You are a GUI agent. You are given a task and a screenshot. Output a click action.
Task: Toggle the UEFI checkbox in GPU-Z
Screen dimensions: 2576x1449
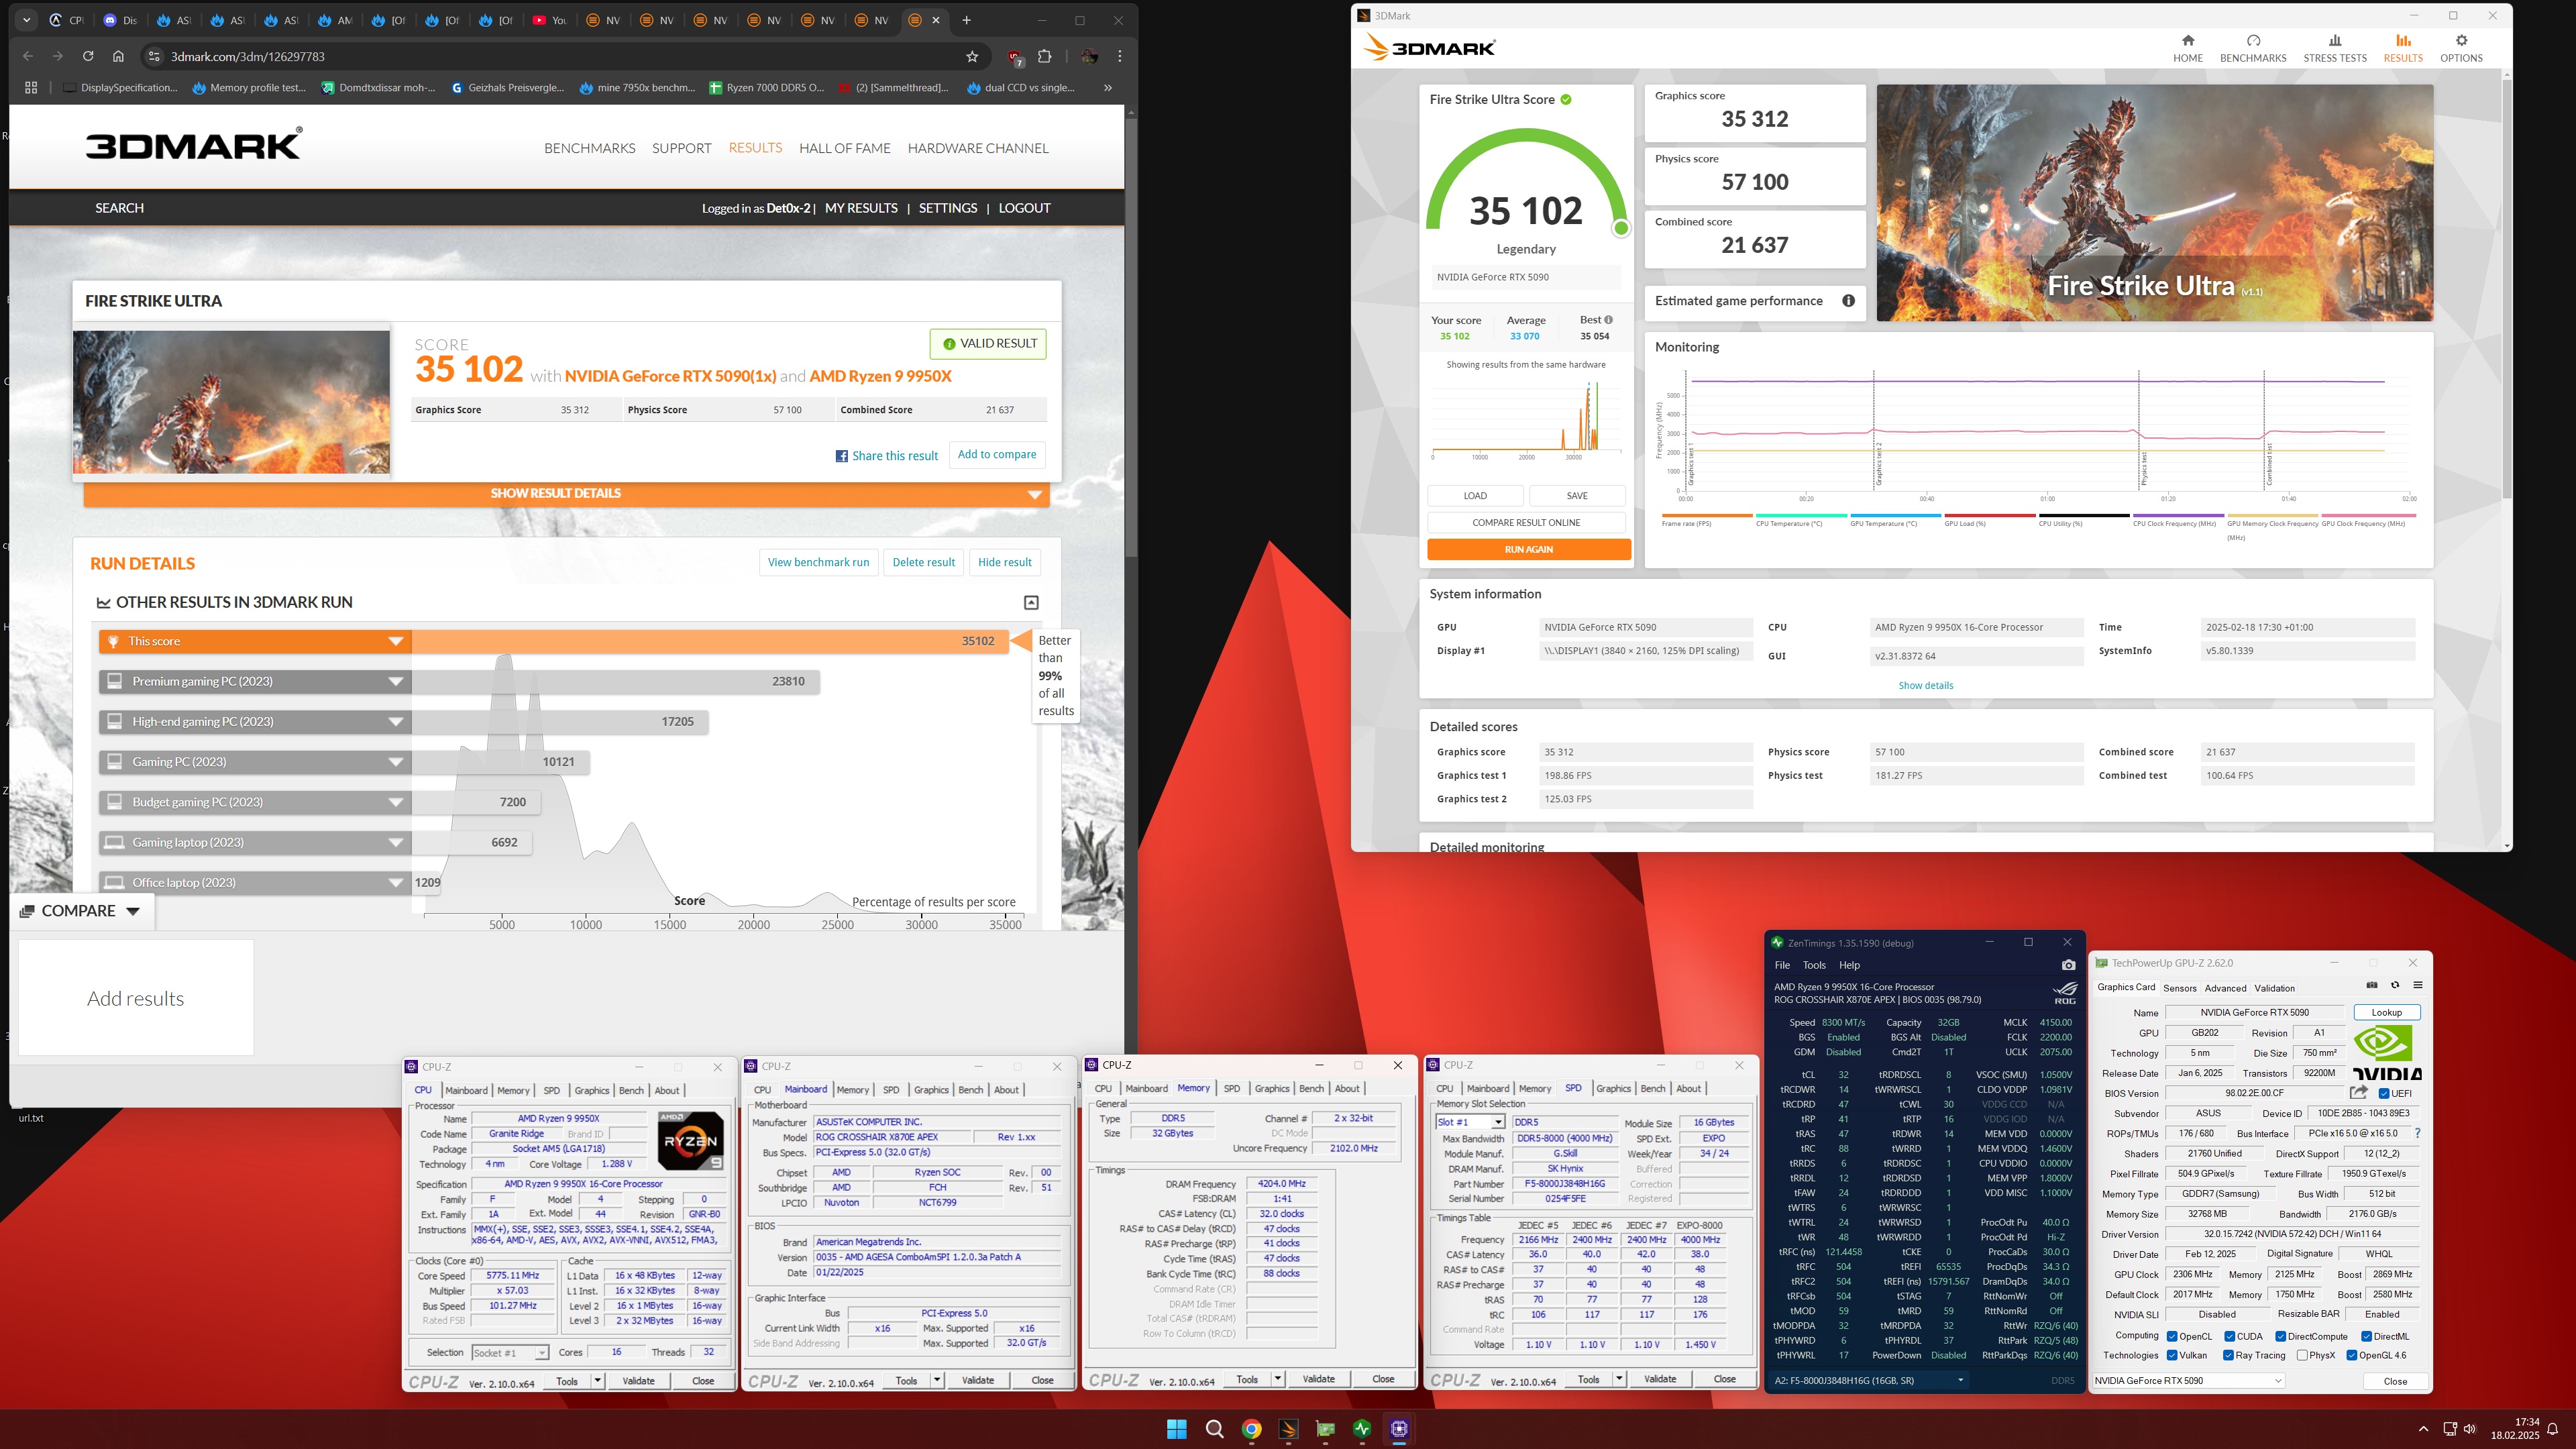point(2384,1094)
